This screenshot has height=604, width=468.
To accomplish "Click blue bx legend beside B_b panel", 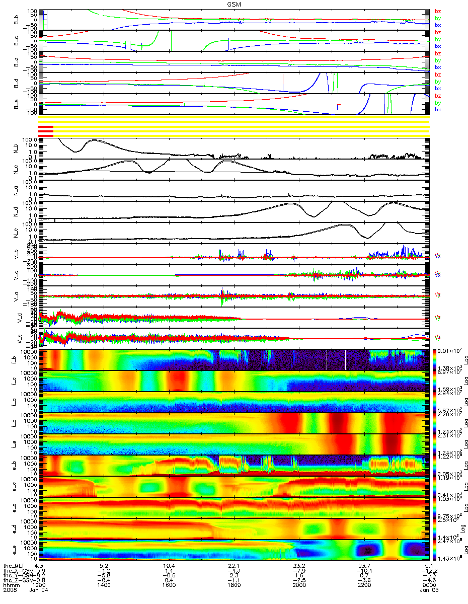I will (x=438, y=25).
